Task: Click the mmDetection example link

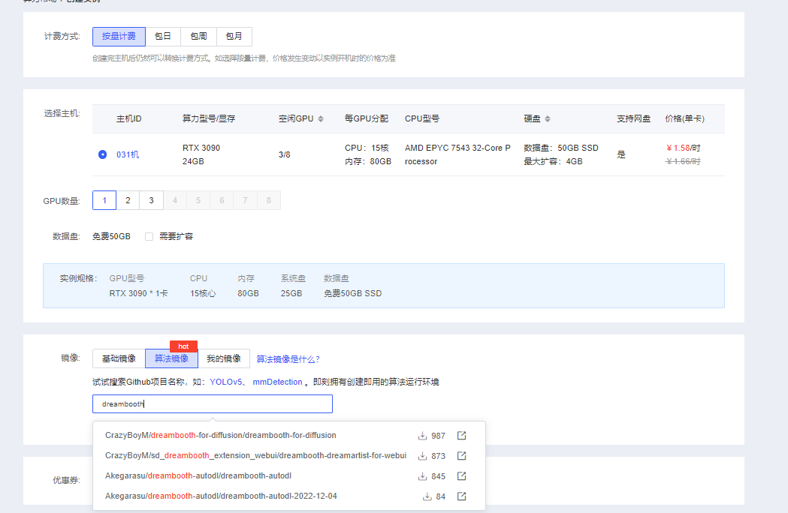Action: [x=277, y=382]
